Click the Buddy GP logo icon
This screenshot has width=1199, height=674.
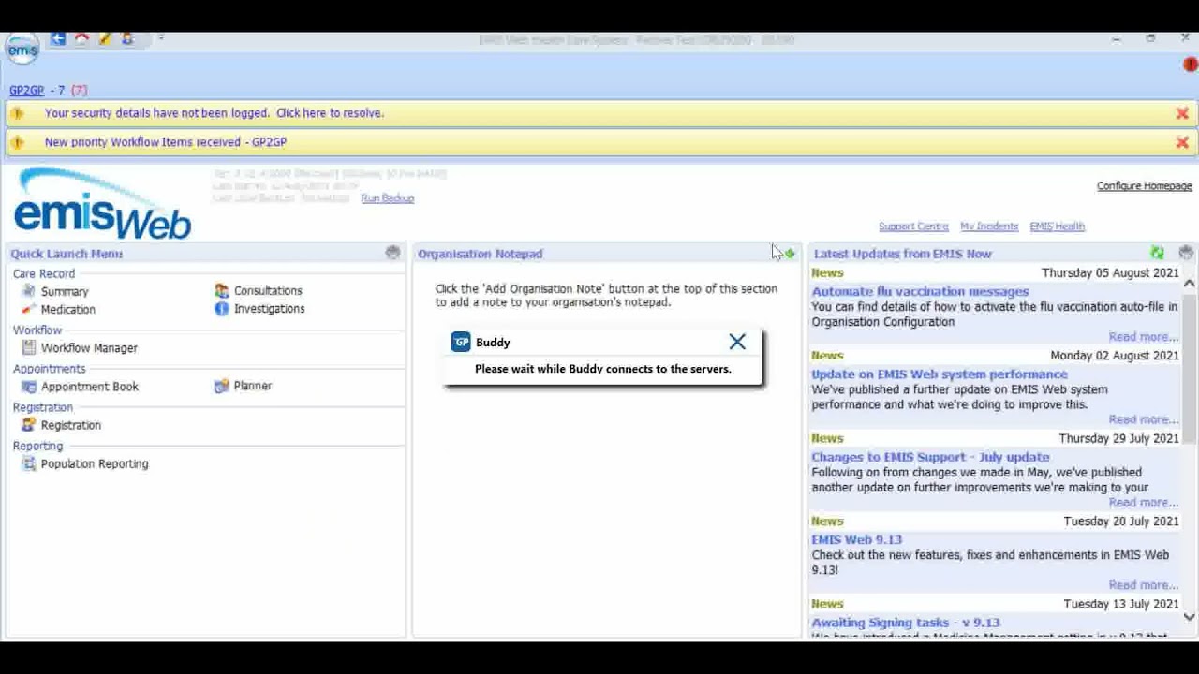coord(461,342)
